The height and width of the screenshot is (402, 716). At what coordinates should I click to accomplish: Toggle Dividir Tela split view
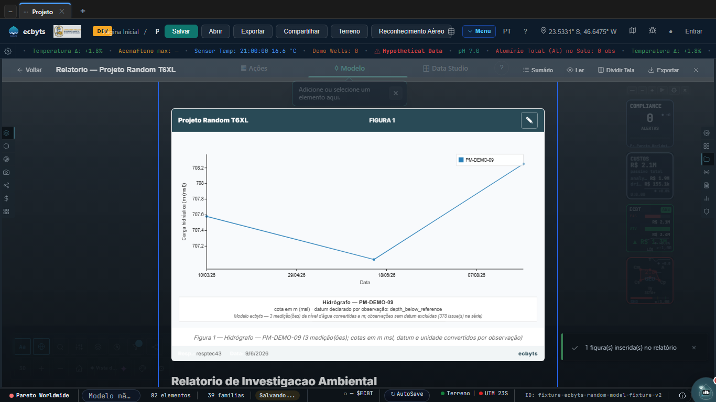coord(616,70)
